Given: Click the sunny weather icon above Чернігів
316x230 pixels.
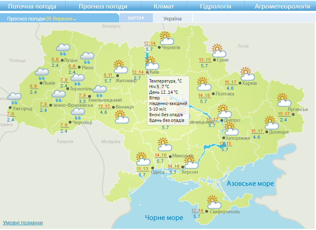Looking at the screenshot, I should pyautogui.click(x=166, y=38).
